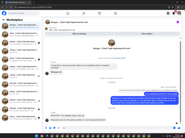Screen dimensions: 185x138
Task: Click Morgan's avatar beside last message
Action: pyautogui.click(x=47, y=120)
